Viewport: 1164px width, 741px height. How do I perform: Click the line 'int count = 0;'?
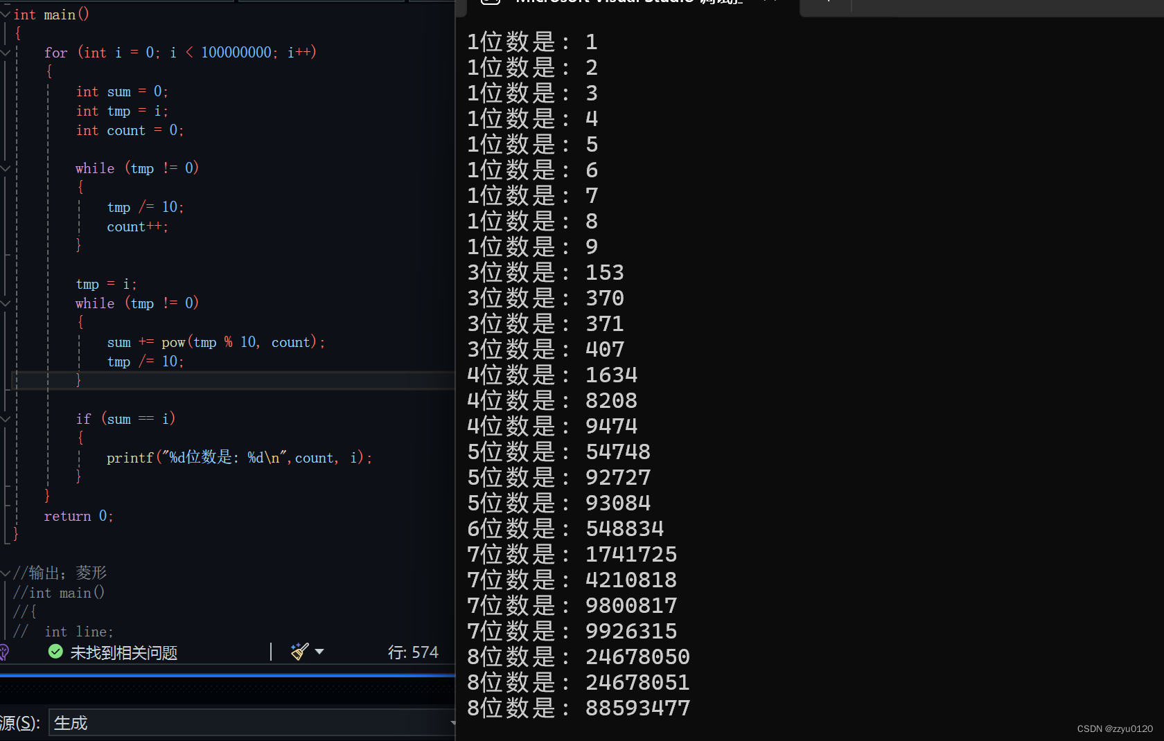tap(130, 130)
